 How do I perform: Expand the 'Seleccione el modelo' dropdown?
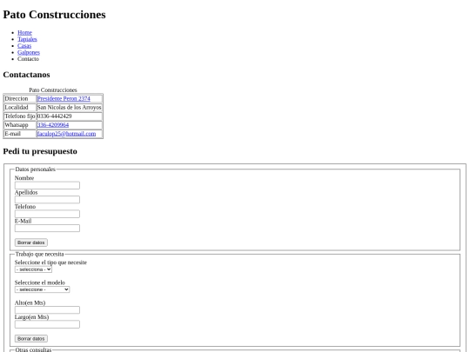tap(43, 289)
